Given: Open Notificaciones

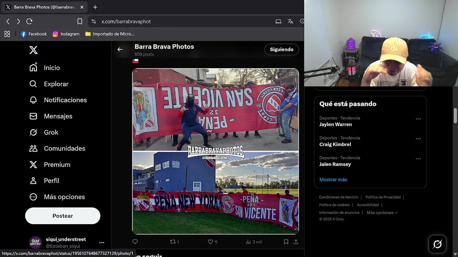Looking at the screenshot, I should (x=58, y=100).
